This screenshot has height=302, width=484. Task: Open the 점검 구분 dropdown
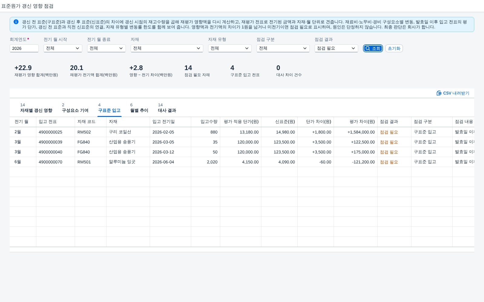coord(283,48)
